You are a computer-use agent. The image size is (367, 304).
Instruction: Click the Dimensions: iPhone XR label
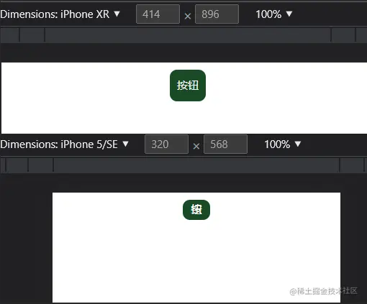(55, 14)
